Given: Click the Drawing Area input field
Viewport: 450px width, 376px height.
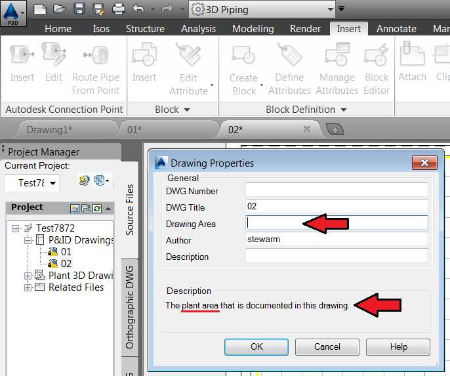Looking at the screenshot, I should point(337,222).
